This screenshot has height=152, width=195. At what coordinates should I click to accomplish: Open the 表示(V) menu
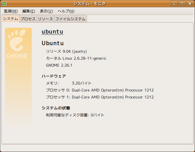click(46, 11)
